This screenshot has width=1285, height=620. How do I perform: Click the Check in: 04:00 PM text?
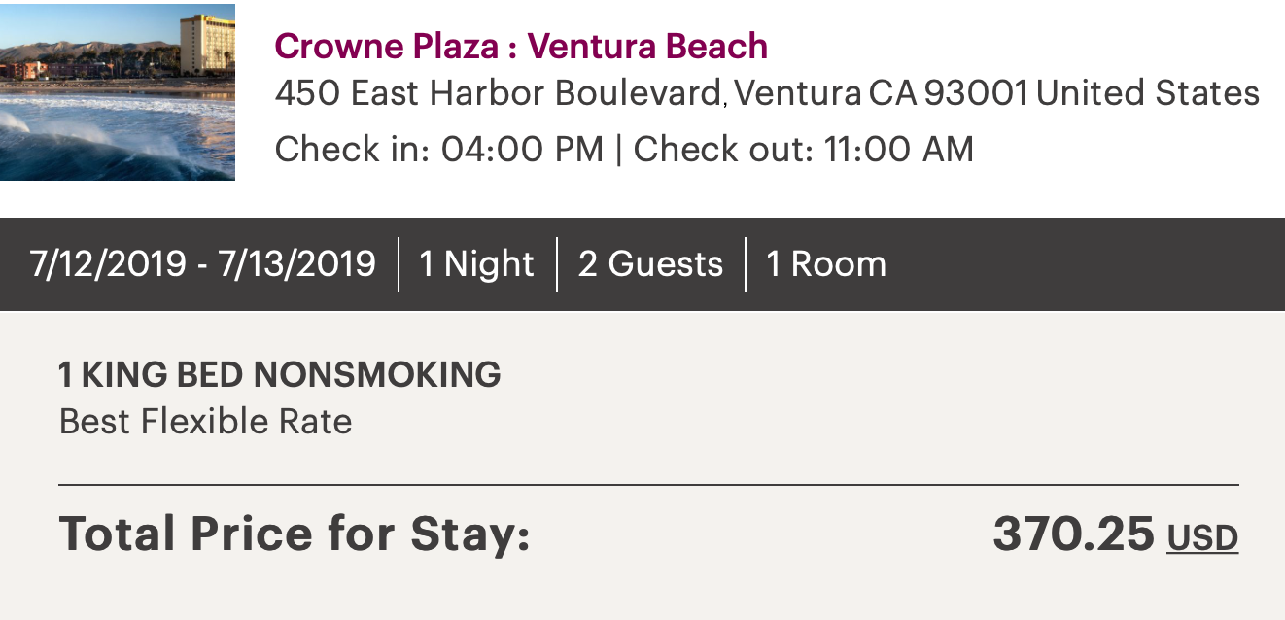438,150
